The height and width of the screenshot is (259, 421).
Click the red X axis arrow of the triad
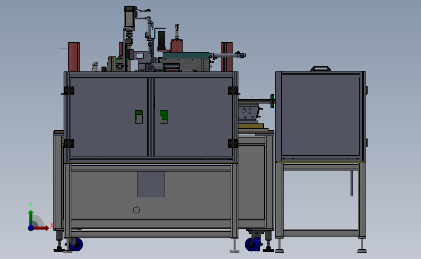point(41,228)
